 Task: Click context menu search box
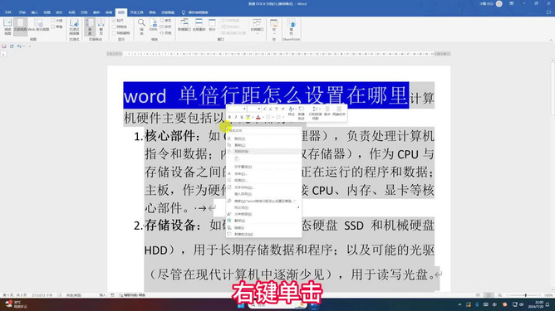pyautogui.click(x=263, y=131)
